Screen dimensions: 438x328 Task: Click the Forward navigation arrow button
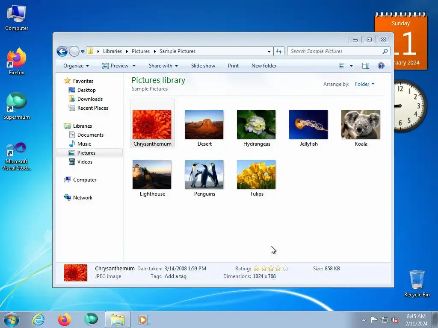pyautogui.click(x=74, y=51)
